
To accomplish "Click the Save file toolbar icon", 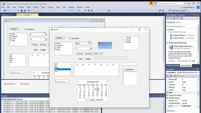I will click(x=22, y=11).
